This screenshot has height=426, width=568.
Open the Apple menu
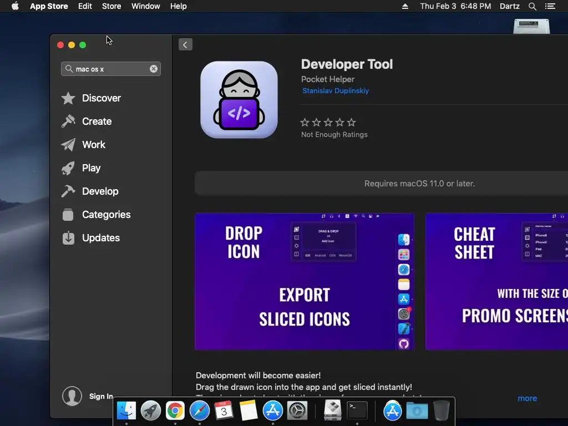click(x=15, y=6)
